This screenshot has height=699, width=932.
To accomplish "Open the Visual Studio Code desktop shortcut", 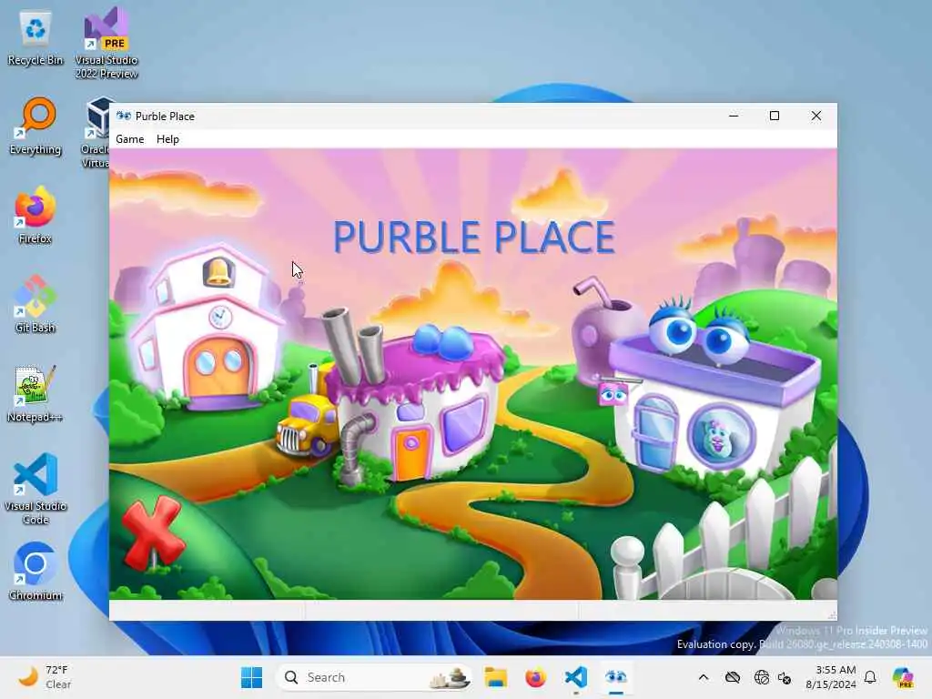I will pos(35,489).
